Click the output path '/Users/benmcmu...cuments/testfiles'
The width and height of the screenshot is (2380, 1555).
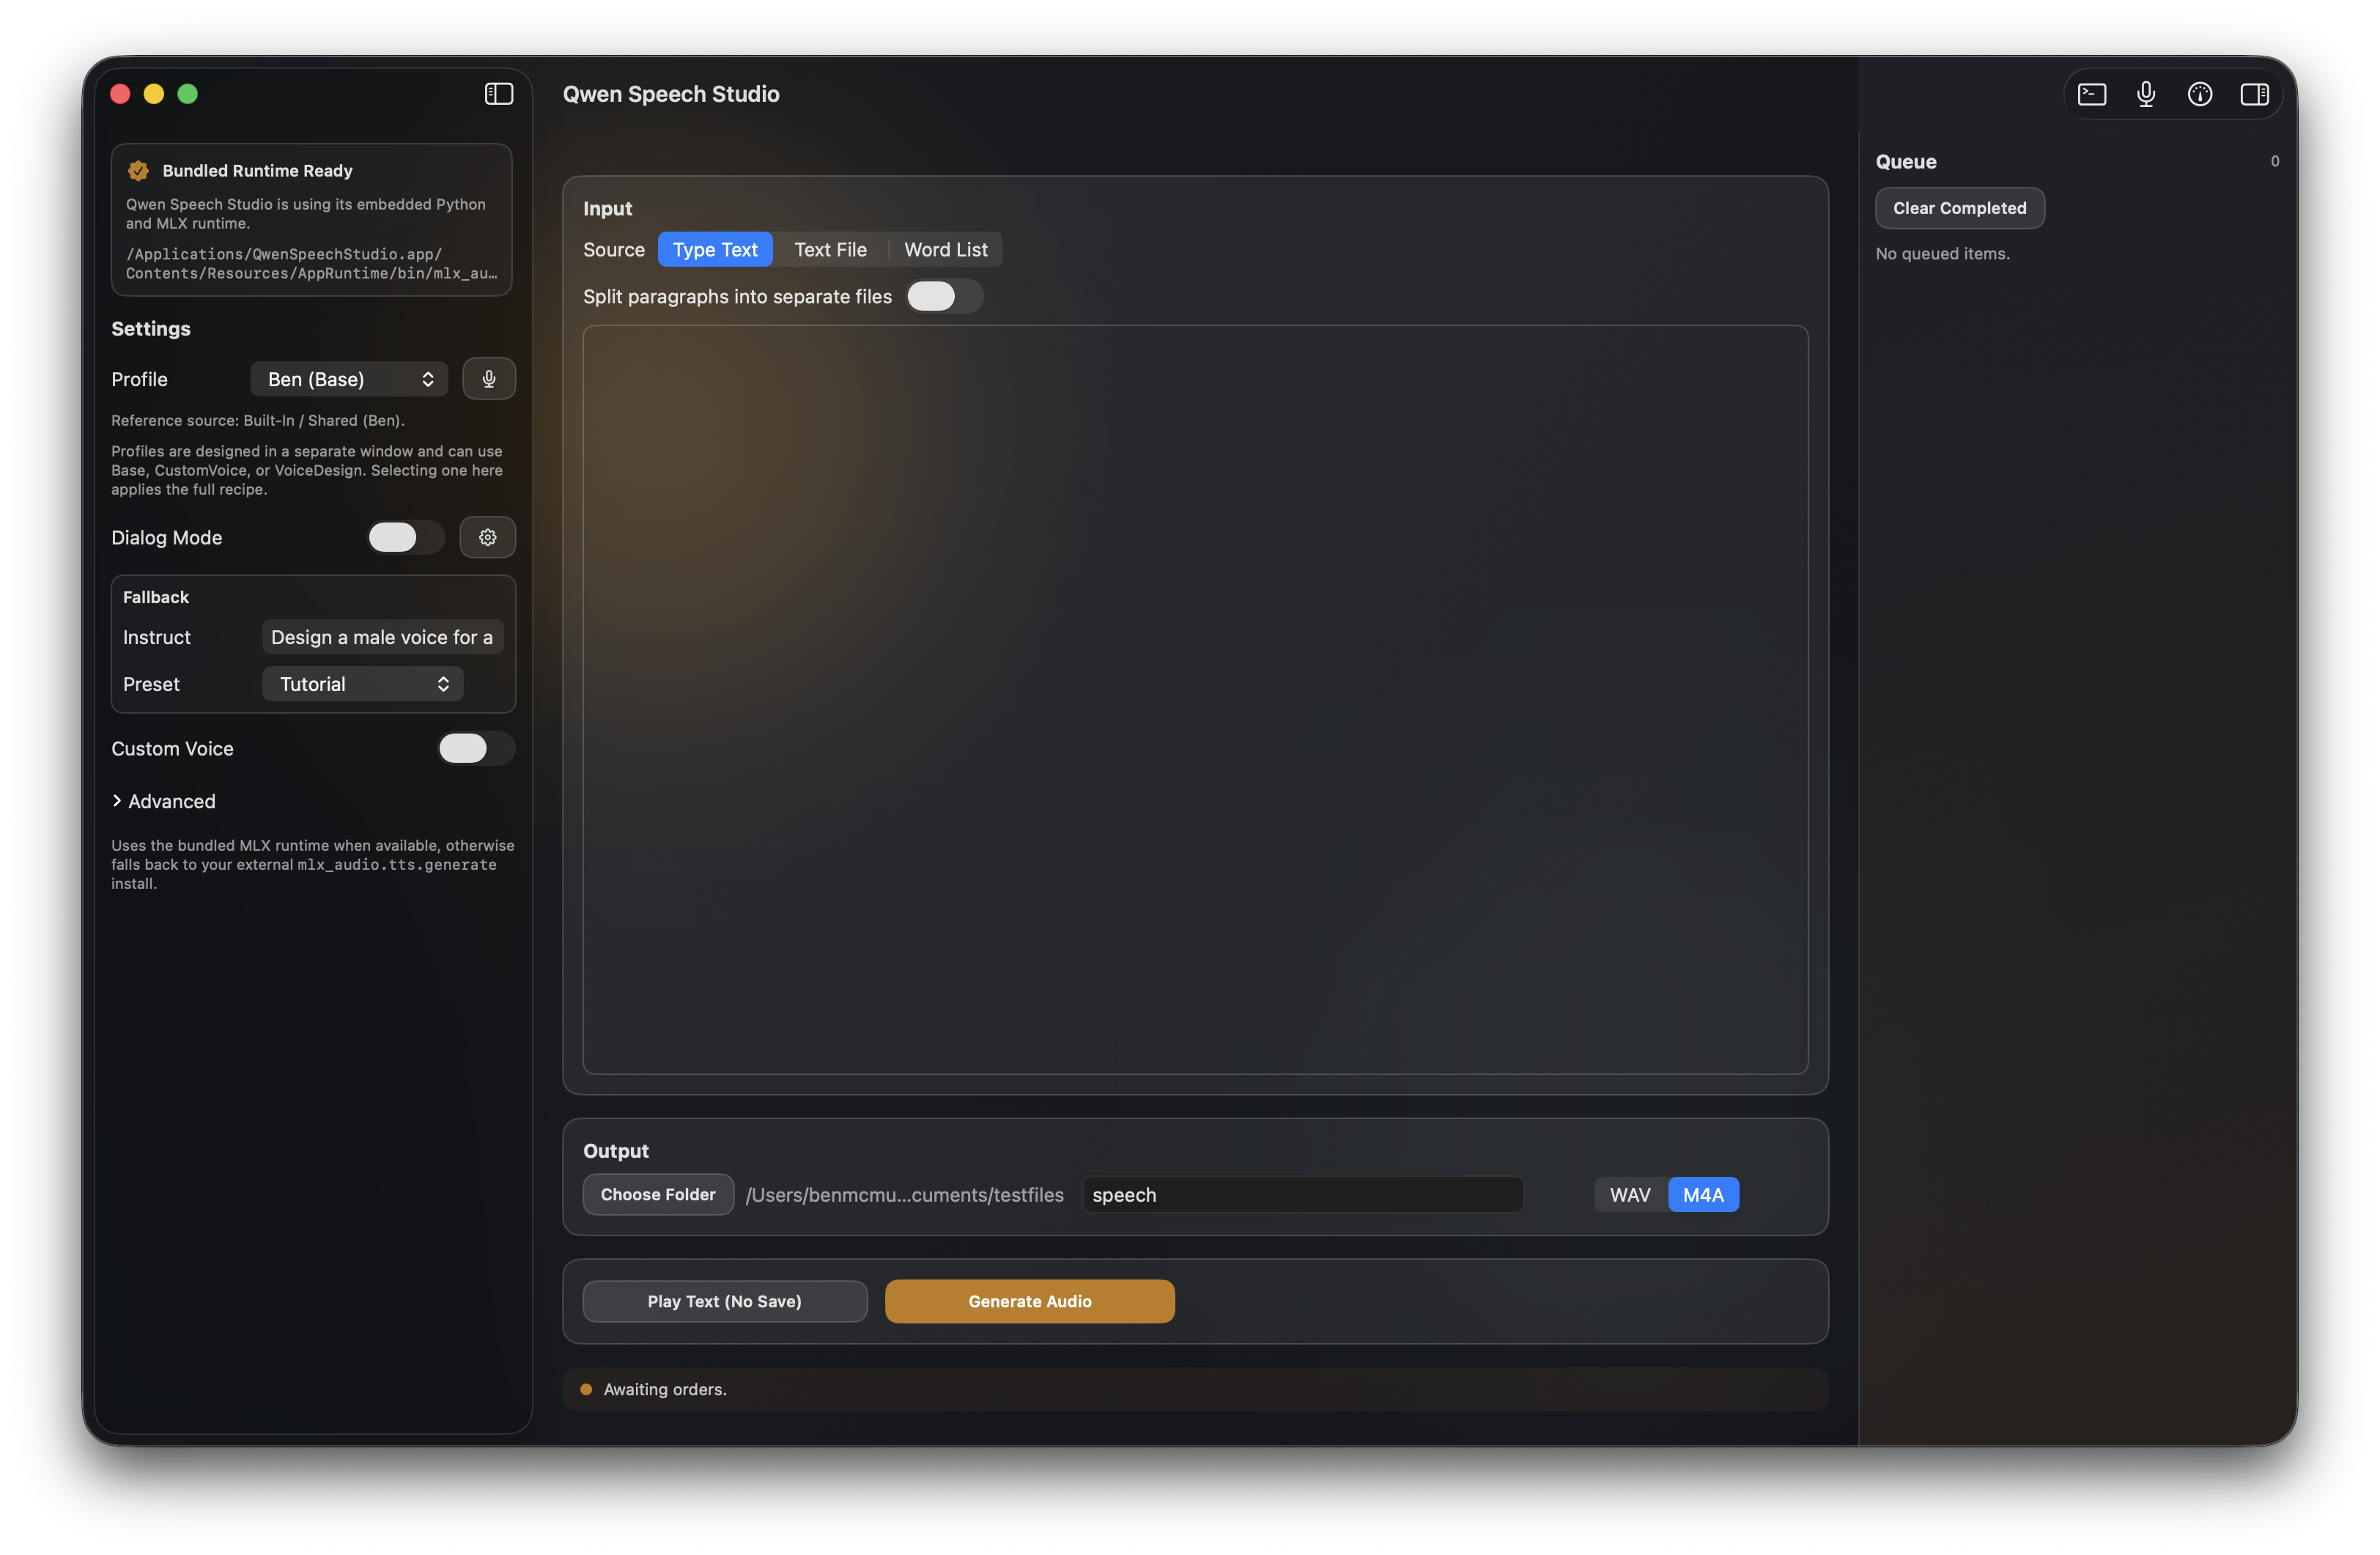coord(904,1195)
